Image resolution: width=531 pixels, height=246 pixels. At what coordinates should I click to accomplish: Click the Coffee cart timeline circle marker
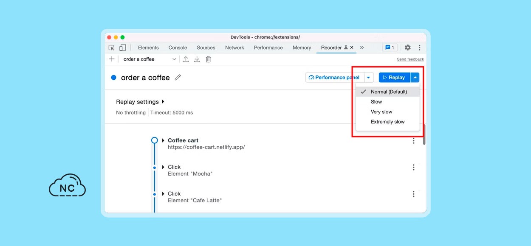tap(155, 140)
